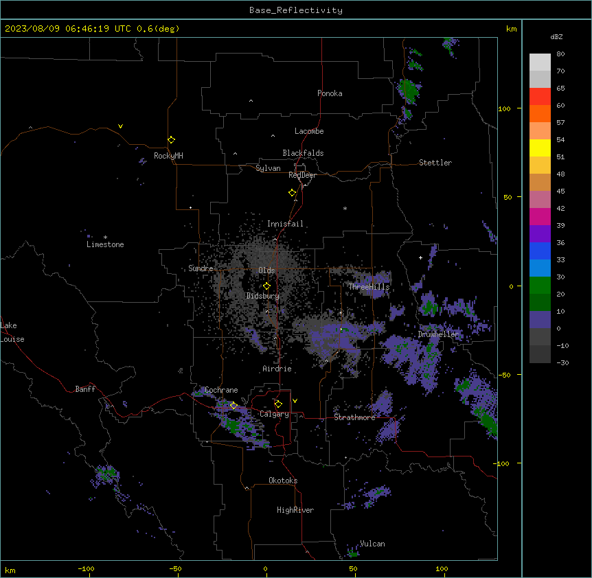Click the Stettler label
The image size is (592, 578).
[435, 163]
